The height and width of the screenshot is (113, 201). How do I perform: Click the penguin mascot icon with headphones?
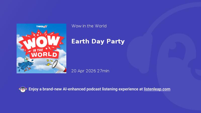(23, 89)
